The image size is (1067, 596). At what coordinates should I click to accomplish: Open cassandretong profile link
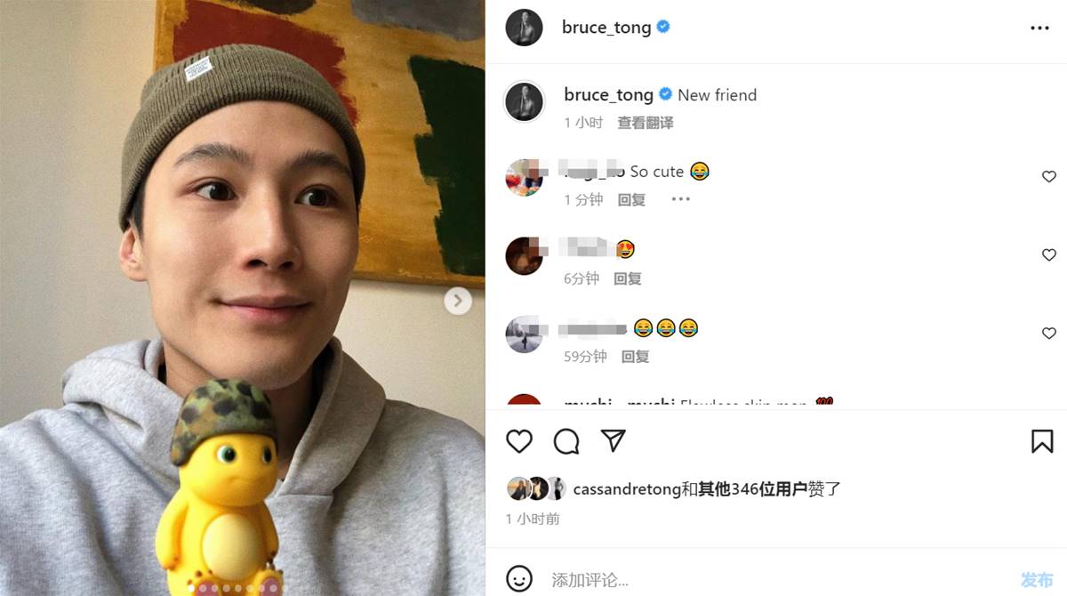pyautogui.click(x=628, y=488)
